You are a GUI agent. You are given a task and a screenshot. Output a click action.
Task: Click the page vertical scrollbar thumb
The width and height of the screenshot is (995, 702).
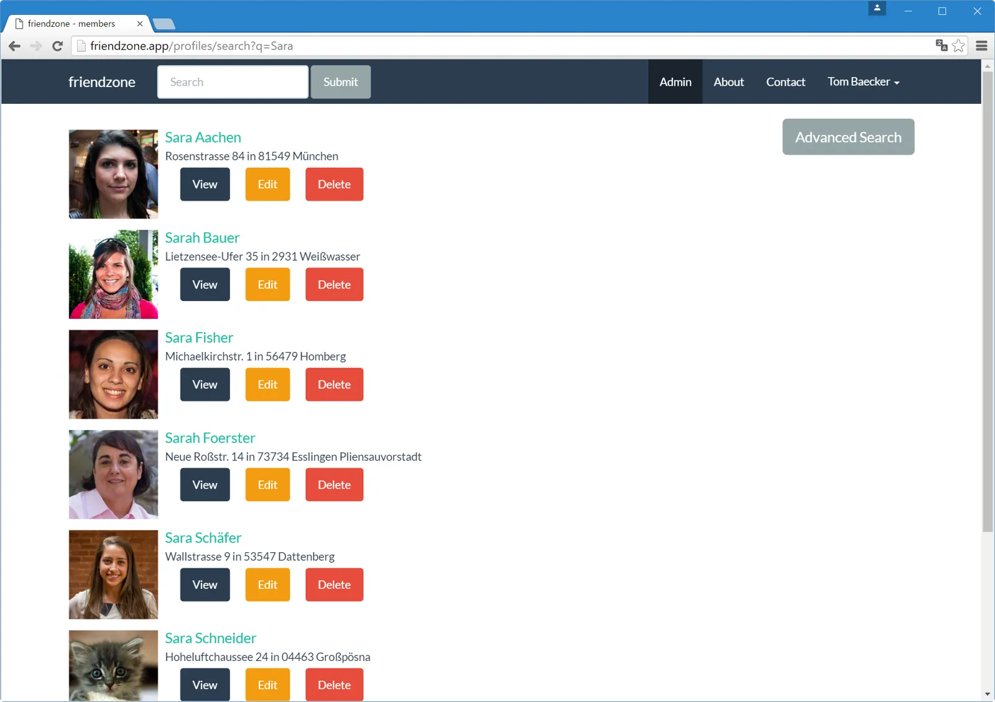pos(988,302)
